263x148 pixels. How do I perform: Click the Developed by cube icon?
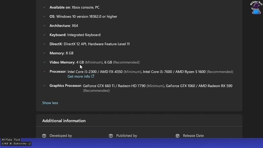tap(44, 136)
